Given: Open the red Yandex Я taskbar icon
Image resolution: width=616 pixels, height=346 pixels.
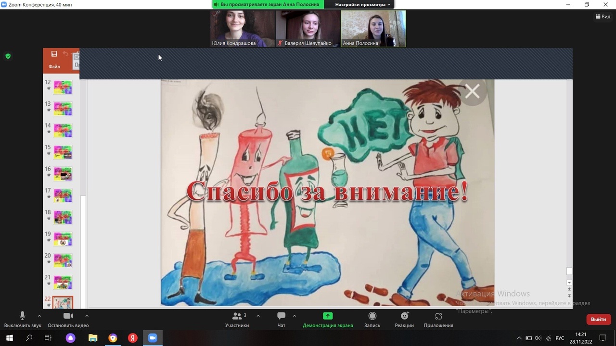Looking at the screenshot, I should [132, 338].
